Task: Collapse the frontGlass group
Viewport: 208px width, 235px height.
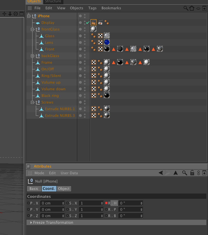Action: click(x=32, y=29)
